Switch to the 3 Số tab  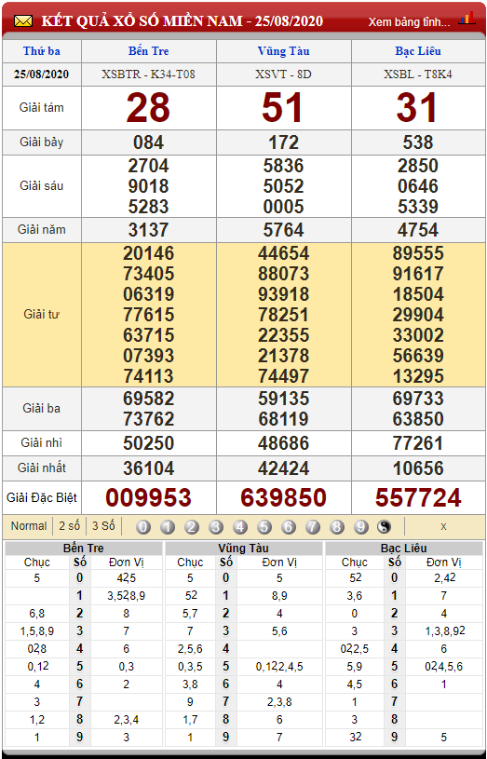[x=103, y=526]
